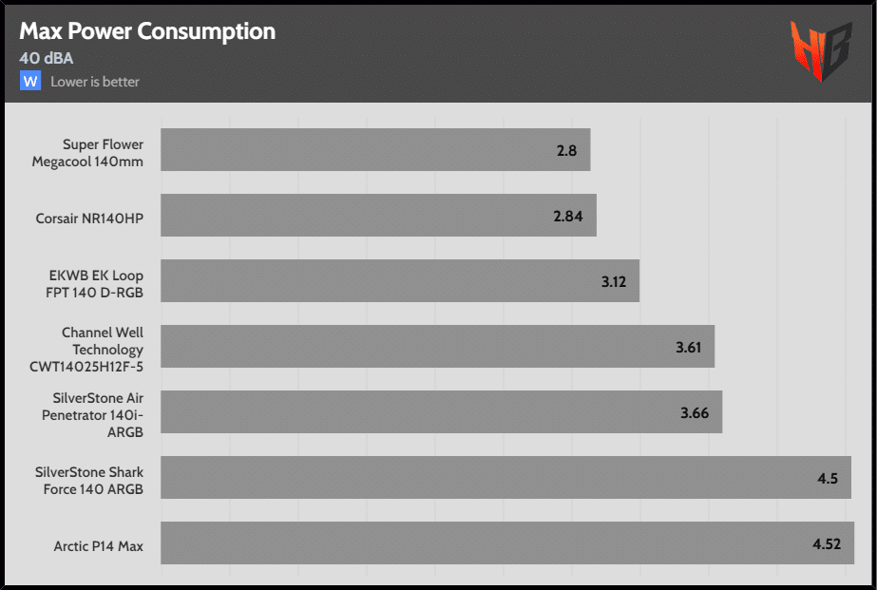Select the EKWB EK Loop FPT 140 bar

[400, 281]
